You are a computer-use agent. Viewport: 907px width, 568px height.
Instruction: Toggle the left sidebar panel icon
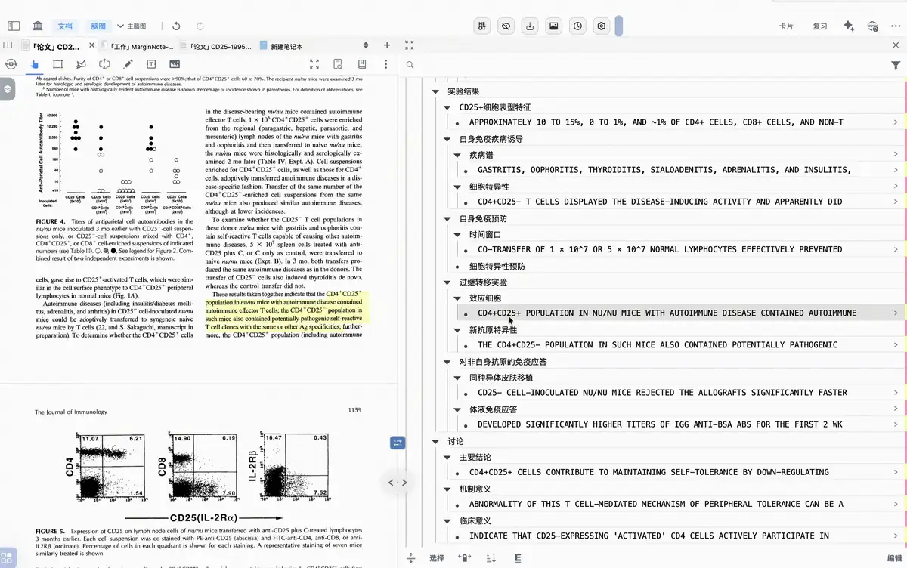[x=12, y=26]
